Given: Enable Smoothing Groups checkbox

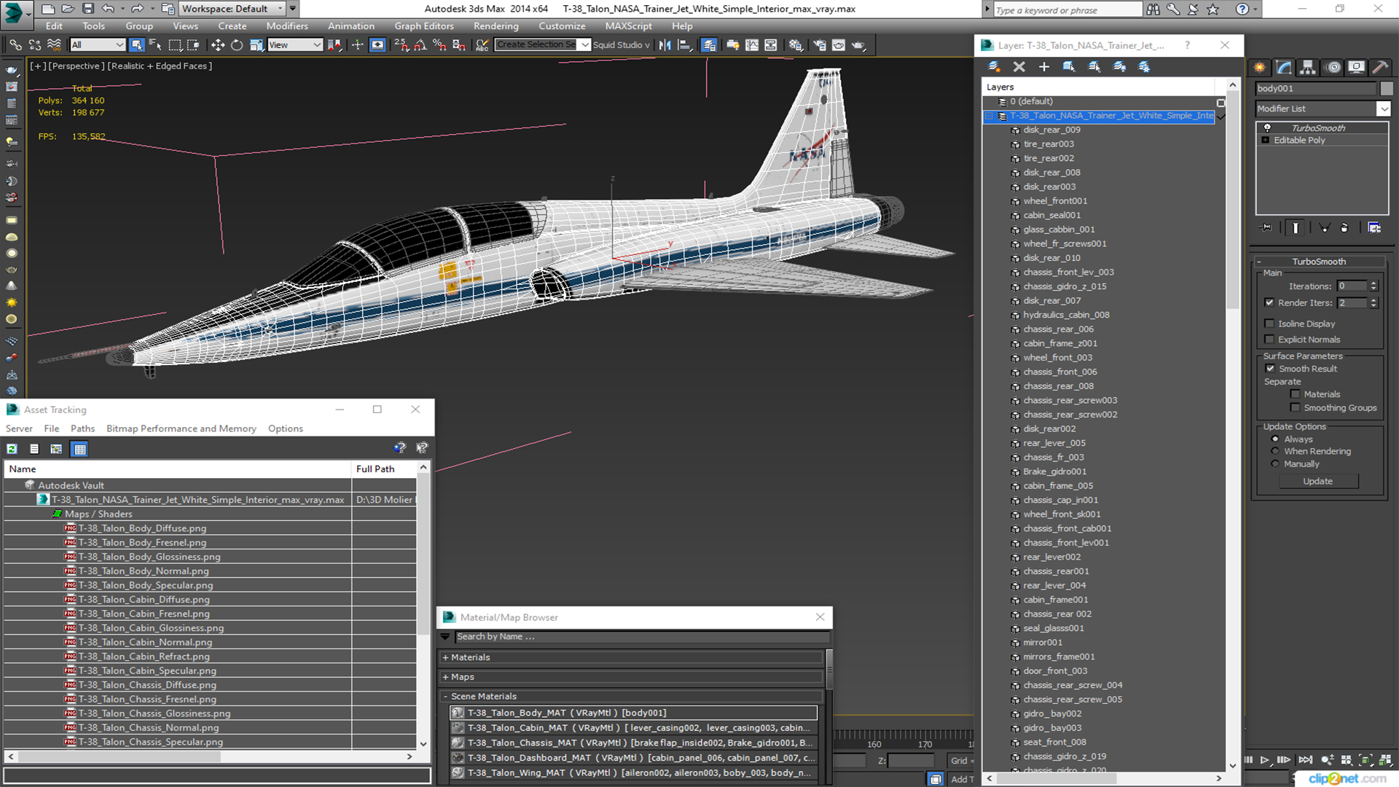Looking at the screenshot, I should click(x=1295, y=408).
